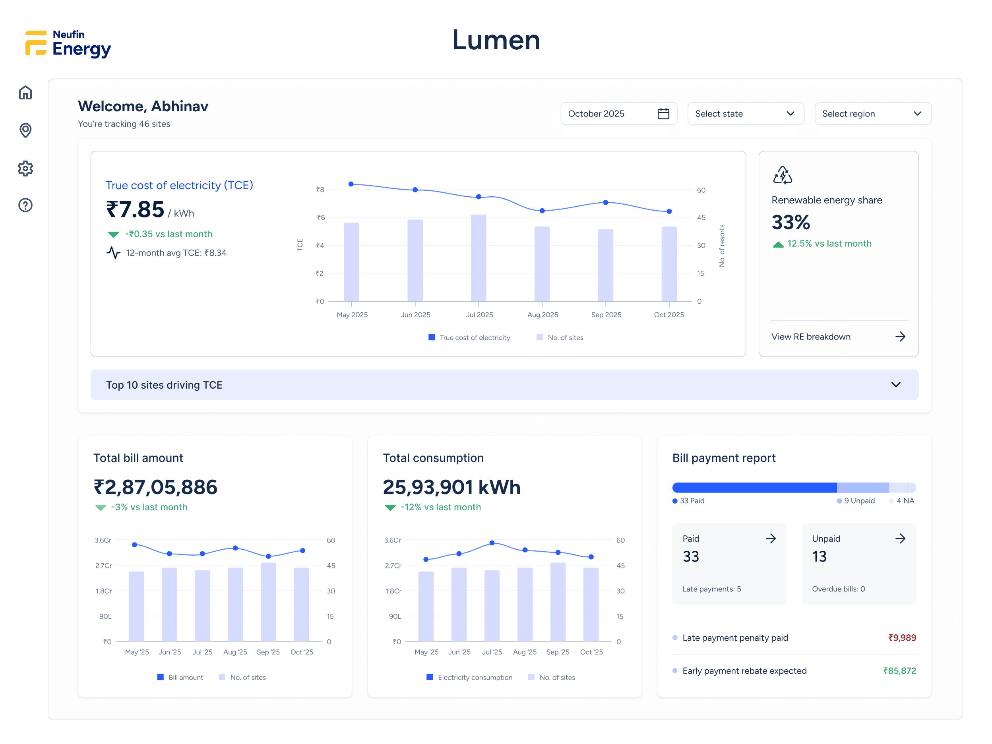Click the renewable energy recycle icon

783,175
